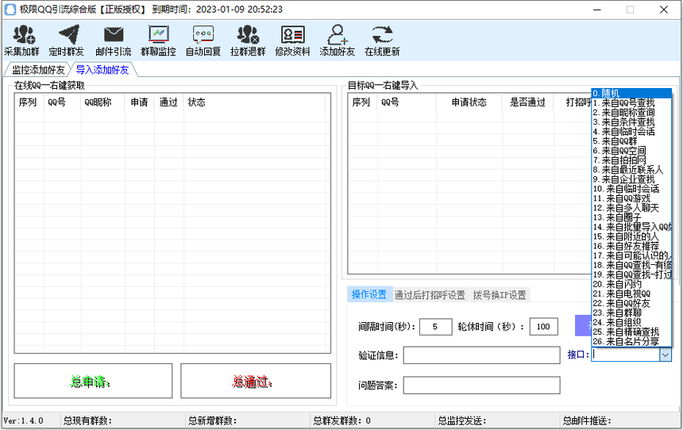683x430 pixels.
Task: Click the QQ昵称 column header in left table
Action: point(102,102)
